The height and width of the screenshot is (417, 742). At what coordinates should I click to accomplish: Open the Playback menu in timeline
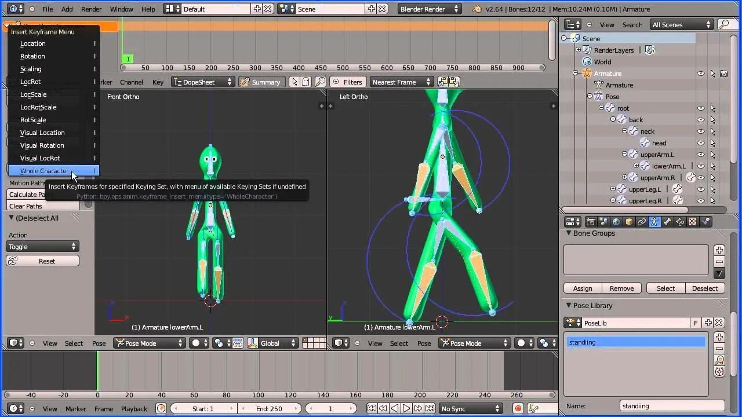[134, 409]
